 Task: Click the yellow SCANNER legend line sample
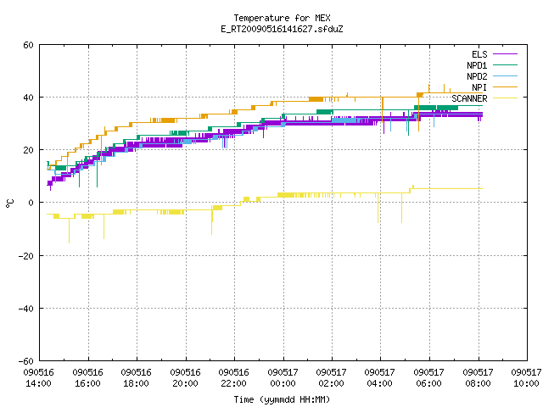click(x=506, y=98)
